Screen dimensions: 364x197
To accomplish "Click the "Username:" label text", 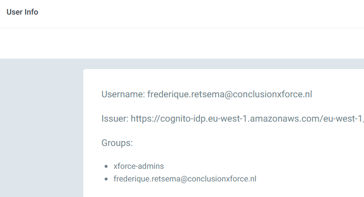I will (123, 94).
